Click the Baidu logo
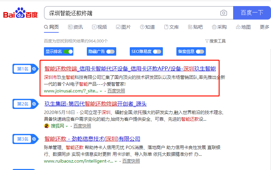Image resolution: width=271 pixels, height=170 pixels. click(20, 13)
